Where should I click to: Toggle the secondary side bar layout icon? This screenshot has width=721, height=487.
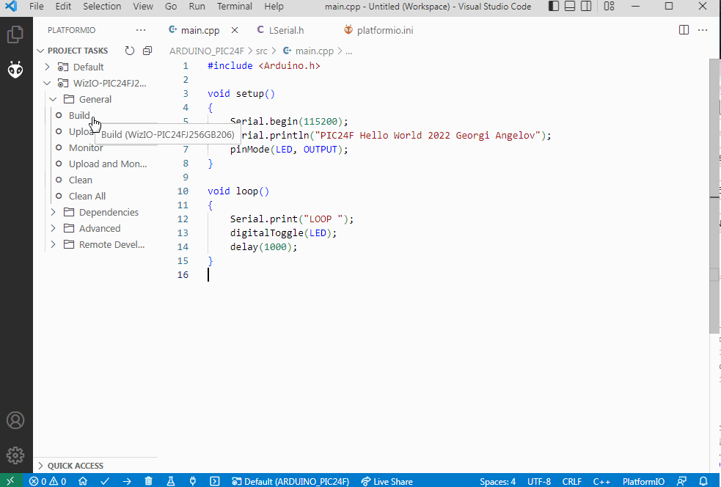click(x=586, y=7)
